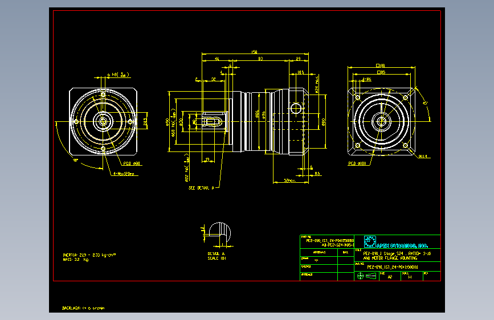
Task: Select the □100 square dimension
Action: pos(380,65)
